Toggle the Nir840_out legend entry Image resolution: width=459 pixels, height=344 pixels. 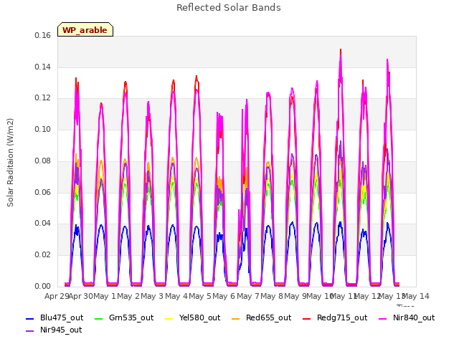pyautogui.click(x=407, y=317)
